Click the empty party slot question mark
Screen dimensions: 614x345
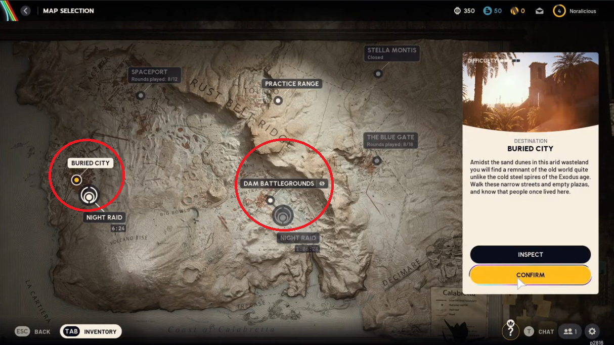pos(511,331)
